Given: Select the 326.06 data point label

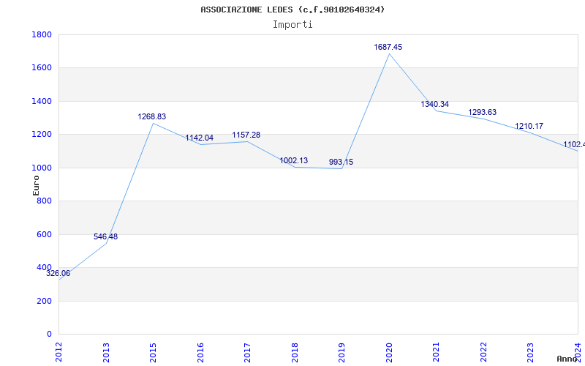Looking at the screenshot, I should tap(58, 273).
